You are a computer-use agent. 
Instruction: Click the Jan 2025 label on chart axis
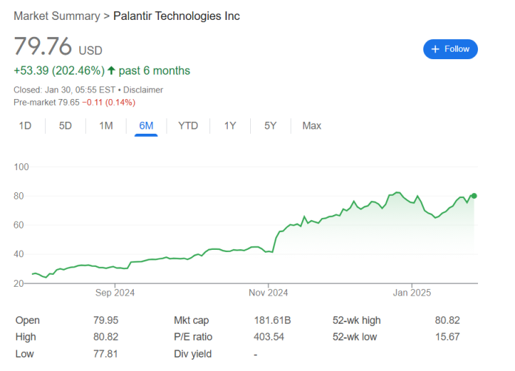point(411,293)
